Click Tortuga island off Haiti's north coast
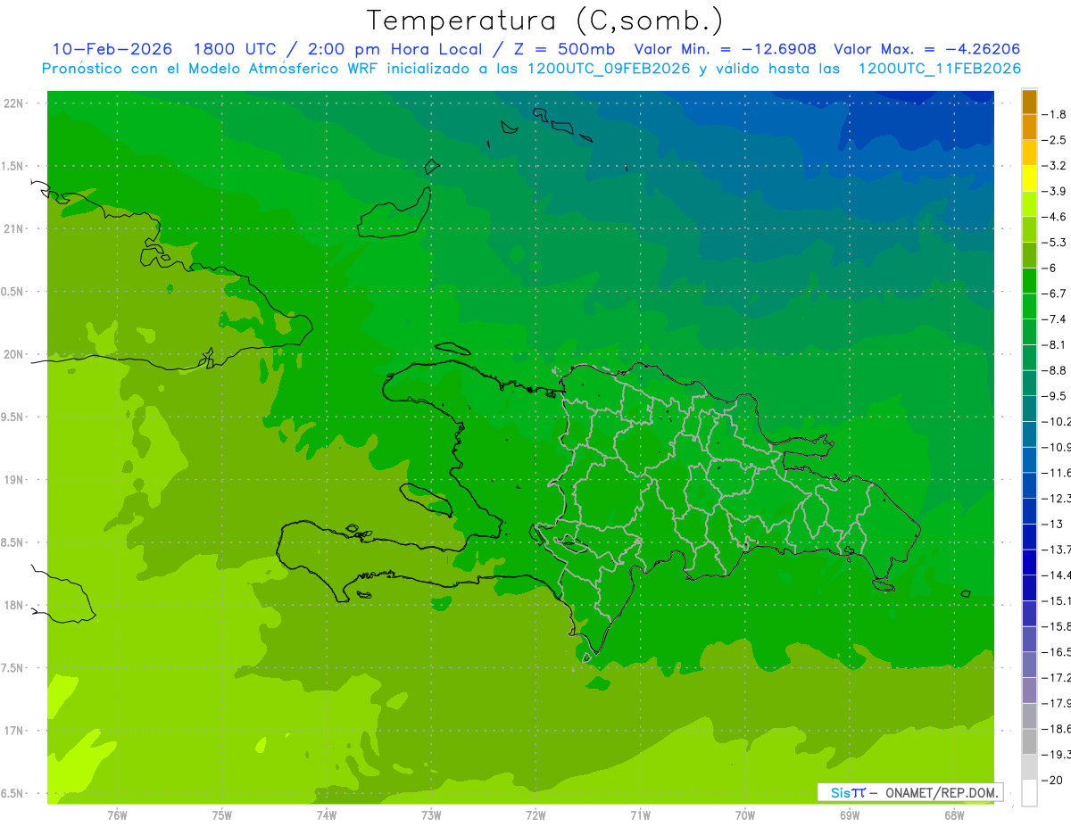The image size is (1071, 827). click(453, 350)
